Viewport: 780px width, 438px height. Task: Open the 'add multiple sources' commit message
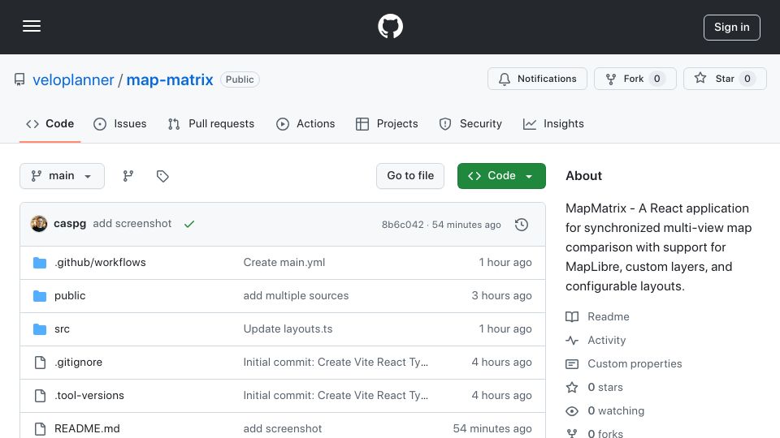tap(296, 295)
